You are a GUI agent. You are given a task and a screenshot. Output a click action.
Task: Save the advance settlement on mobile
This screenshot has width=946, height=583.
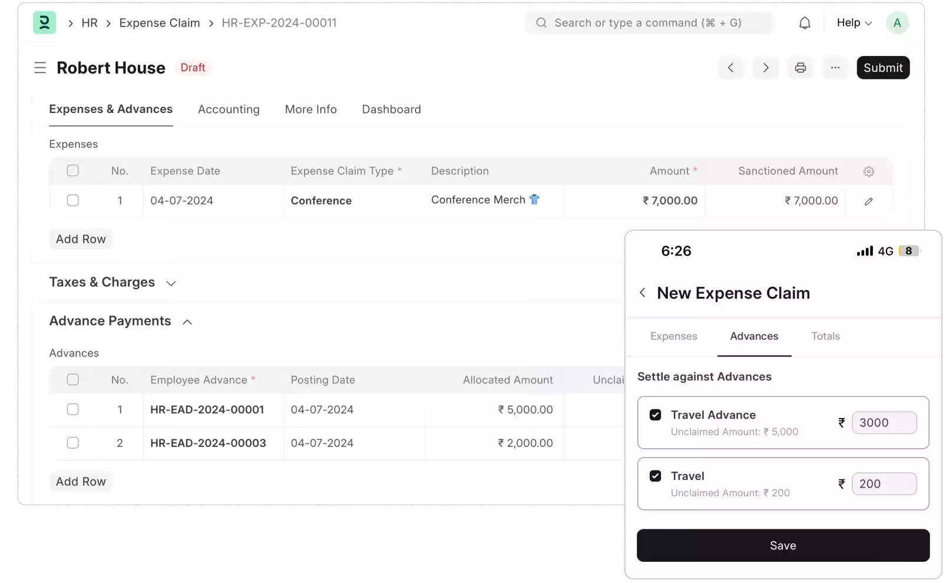pyautogui.click(x=783, y=545)
